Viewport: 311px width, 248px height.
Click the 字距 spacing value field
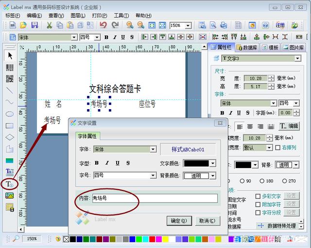pyautogui.click(x=286, y=113)
